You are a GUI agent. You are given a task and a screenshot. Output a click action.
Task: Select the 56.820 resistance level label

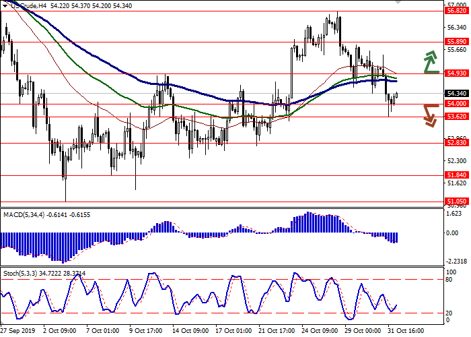[456, 11]
